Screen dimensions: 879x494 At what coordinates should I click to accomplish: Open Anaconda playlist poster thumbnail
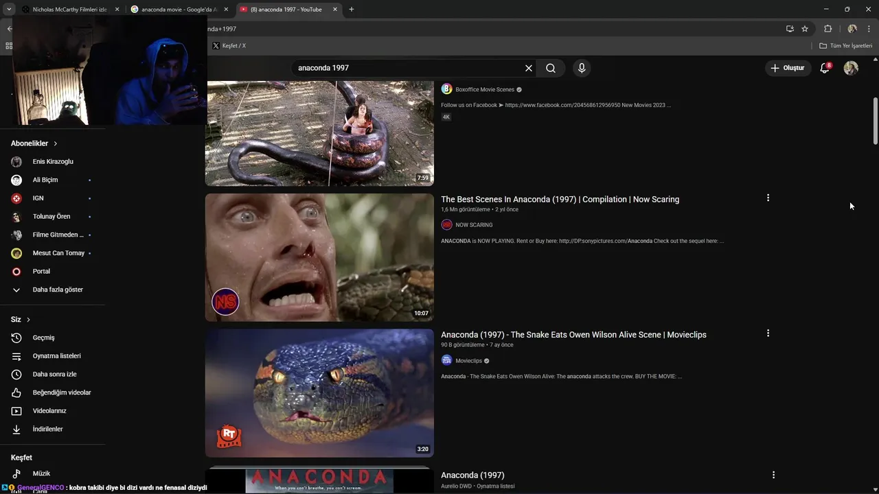pyautogui.click(x=319, y=480)
